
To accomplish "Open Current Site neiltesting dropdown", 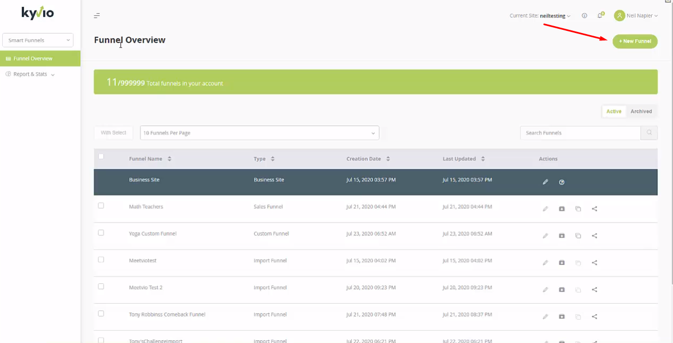I will tap(540, 16).
